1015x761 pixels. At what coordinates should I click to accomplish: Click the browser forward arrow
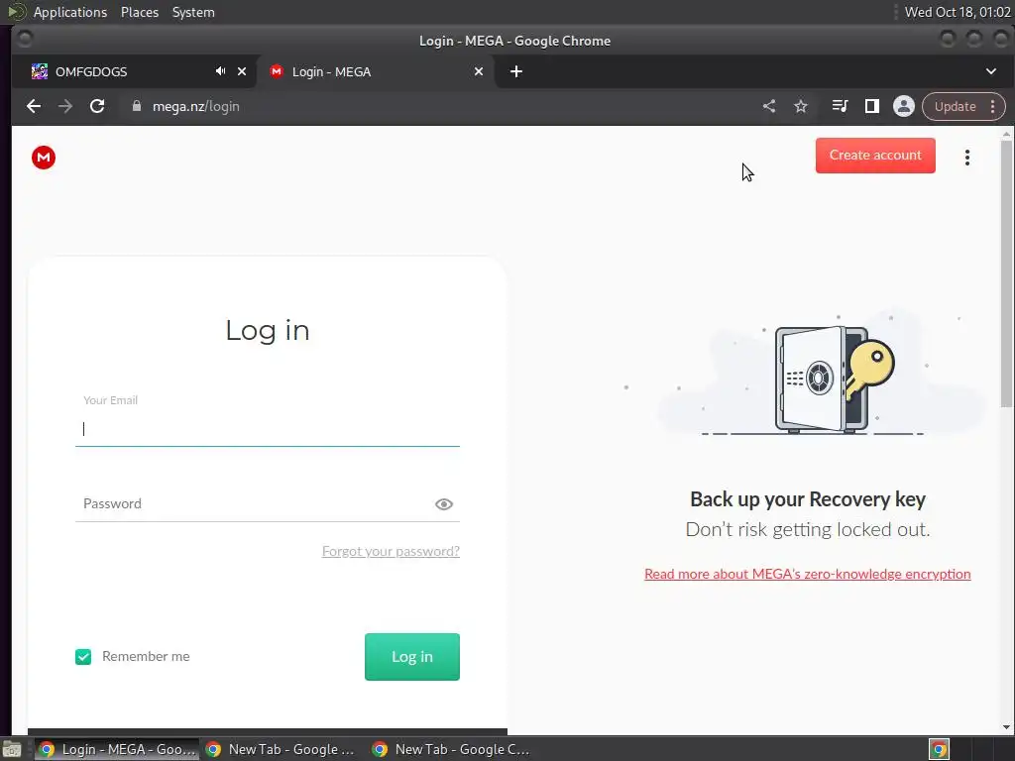click(x=65, y=106)
